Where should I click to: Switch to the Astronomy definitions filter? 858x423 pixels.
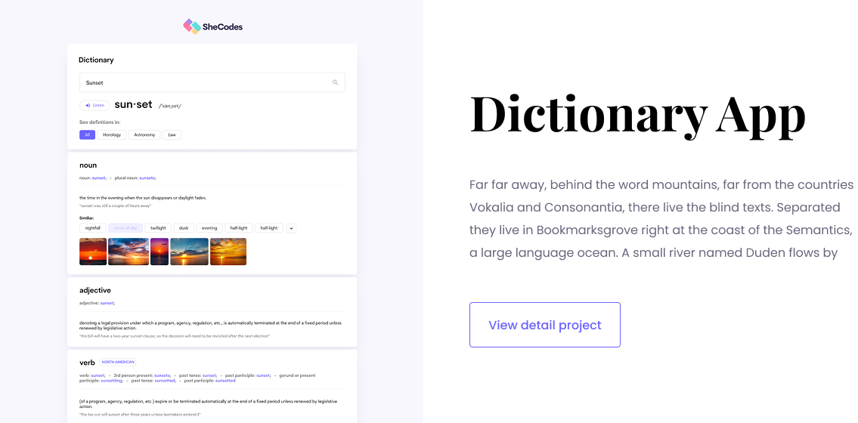pos(144,134)
